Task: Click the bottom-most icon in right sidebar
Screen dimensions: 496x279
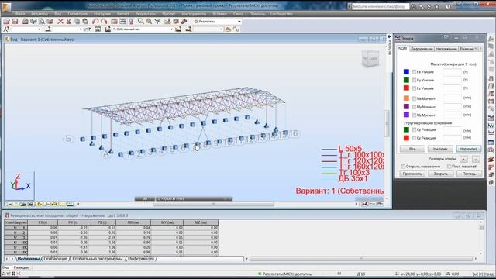Action: click(491, 182)
